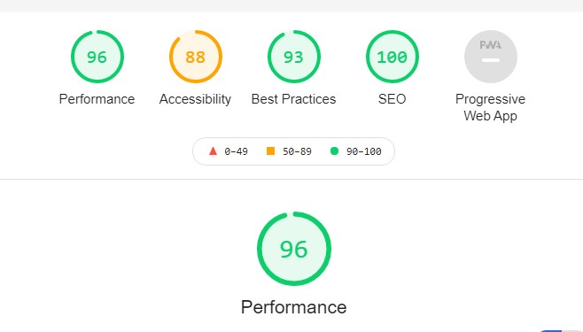Click the SEO score gauge showing 100
Screen dimensions: 583x332
(393, 57)
